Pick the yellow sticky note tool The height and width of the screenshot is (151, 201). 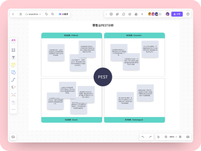(x=14, y=65)
